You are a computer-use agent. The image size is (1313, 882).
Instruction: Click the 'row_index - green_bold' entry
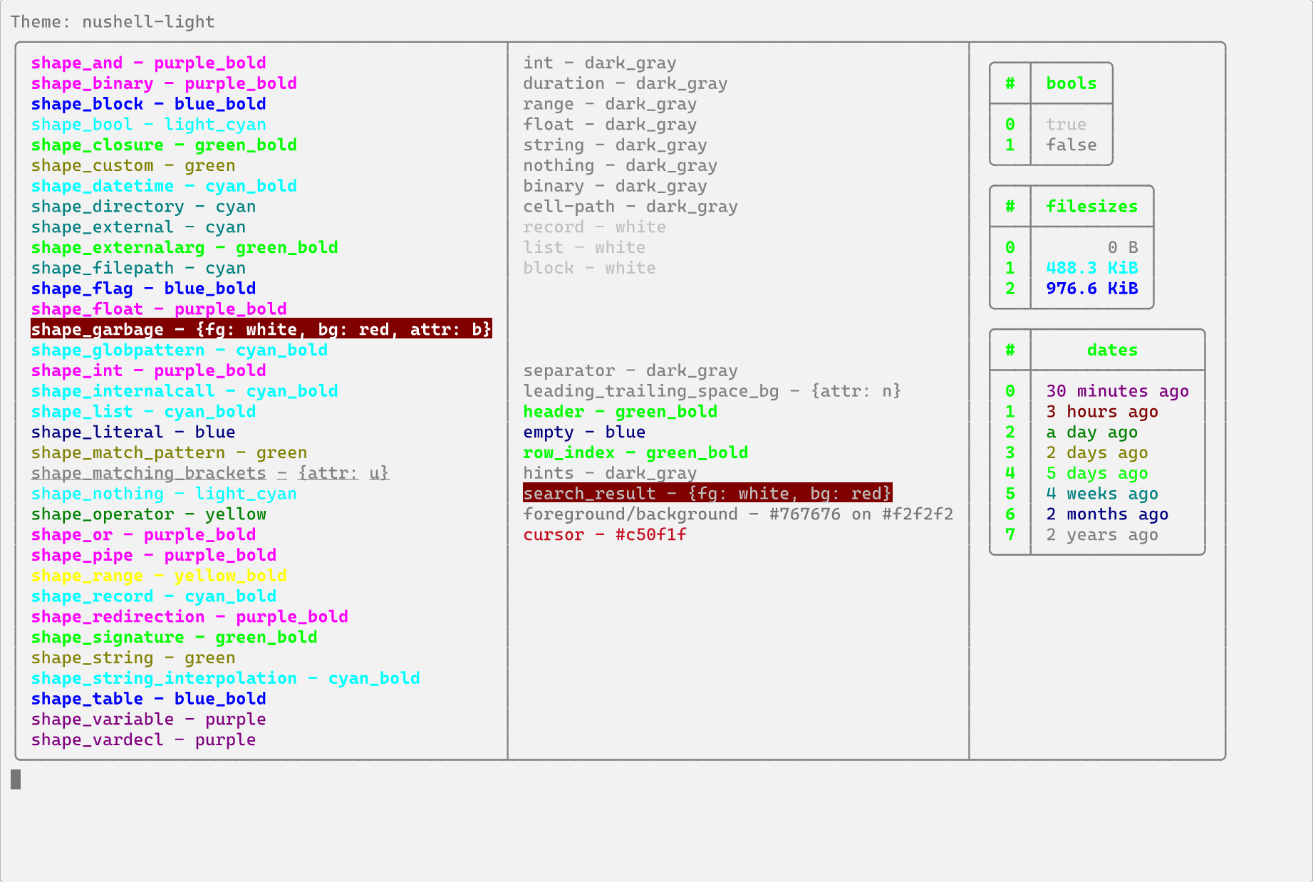(x=635, y=453)
